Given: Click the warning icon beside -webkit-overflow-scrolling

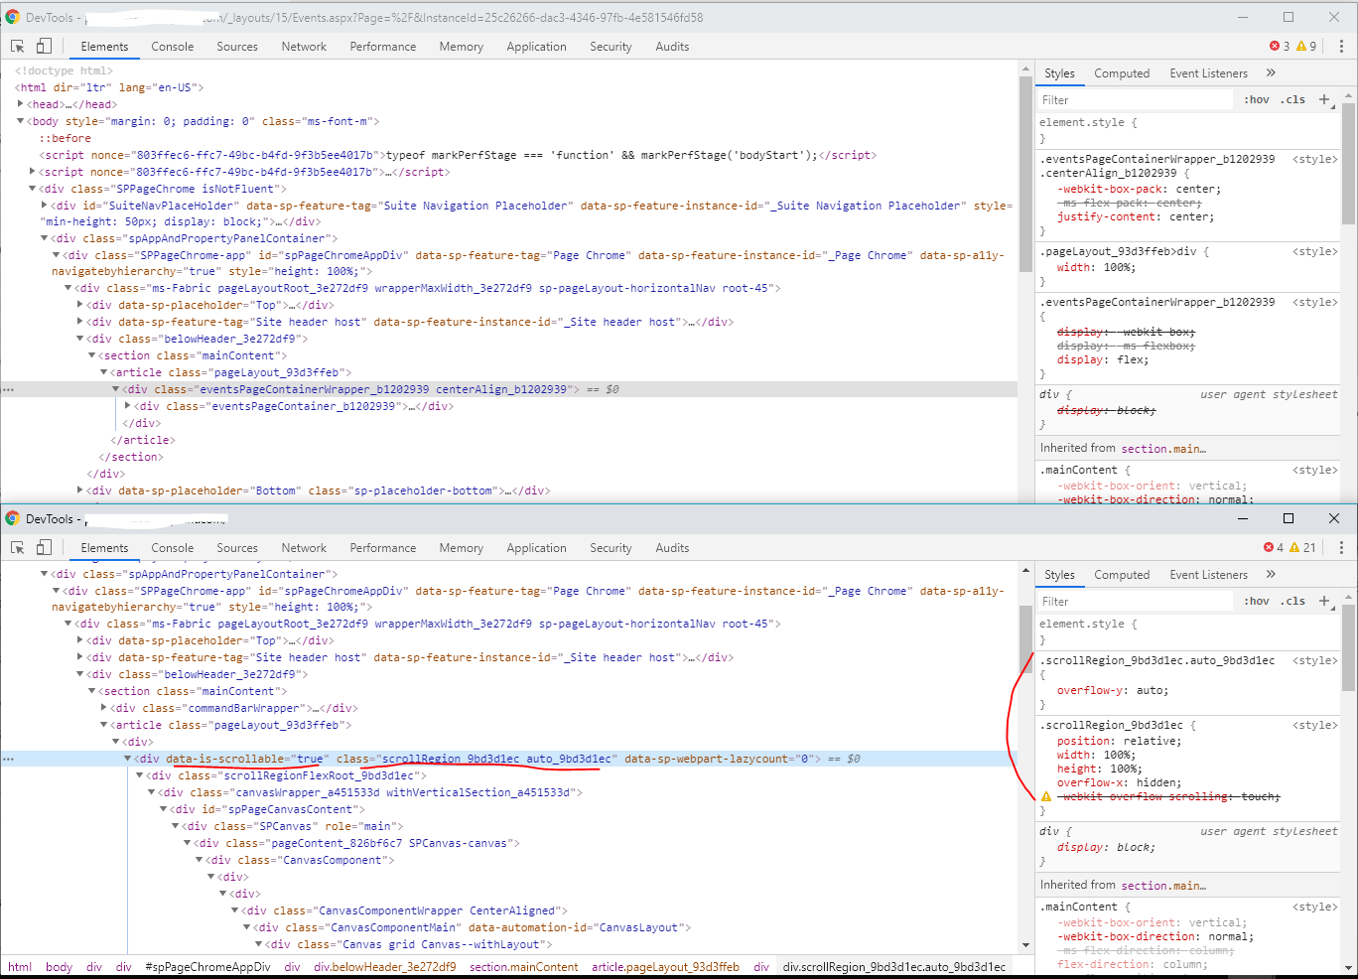Looking at the screenshot, I should (x=1046, y=796).
